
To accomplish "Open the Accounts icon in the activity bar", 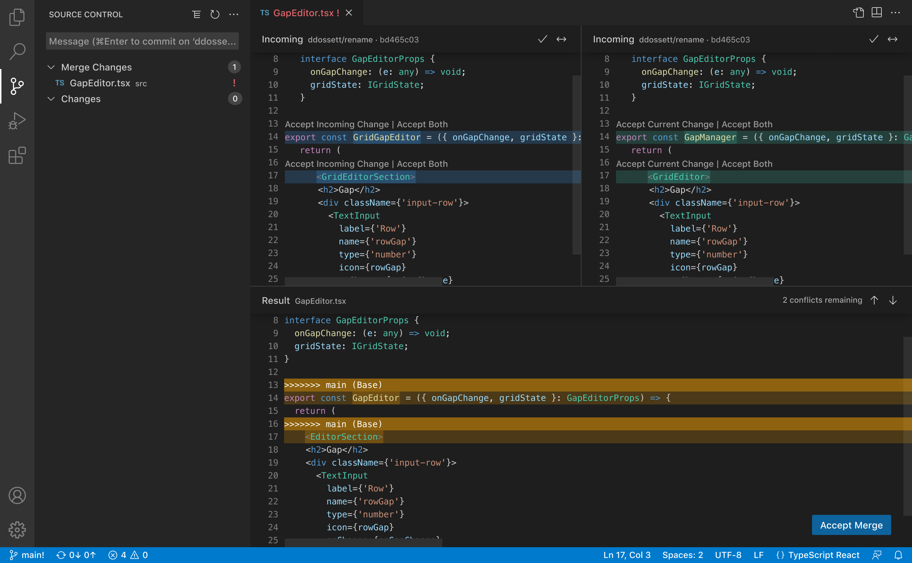I will coord(17,495).
